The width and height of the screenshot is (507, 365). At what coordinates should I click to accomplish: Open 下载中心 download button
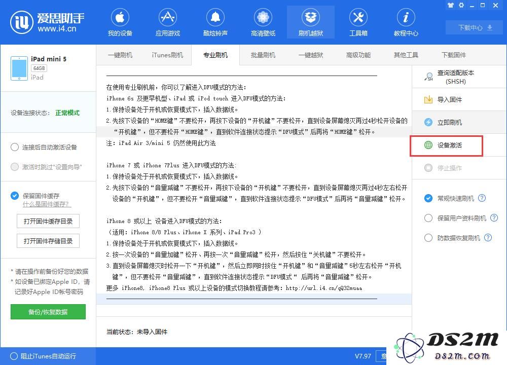[x=476, y=27]
